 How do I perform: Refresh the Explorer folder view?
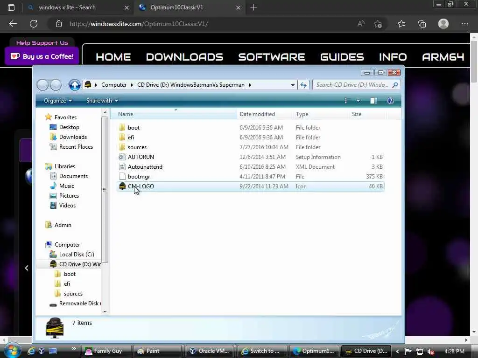[x=303, y=85]
